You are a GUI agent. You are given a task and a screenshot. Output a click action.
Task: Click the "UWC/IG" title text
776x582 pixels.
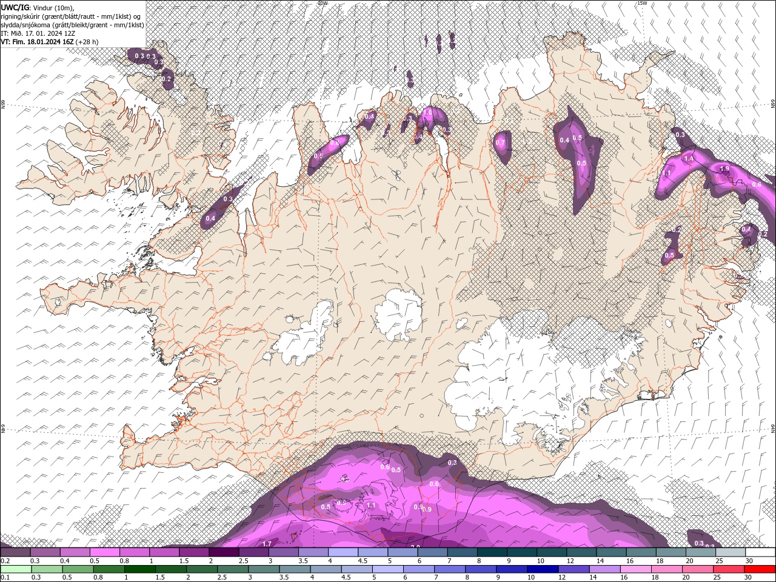(x=15, y=7)
